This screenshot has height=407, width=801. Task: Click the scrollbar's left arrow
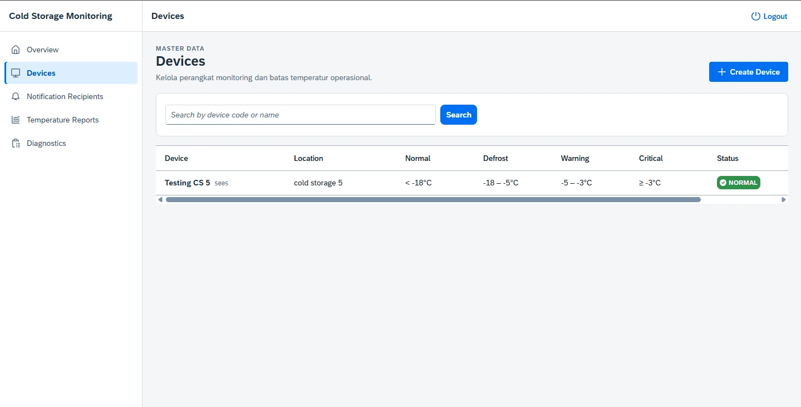[x=160, y=199]
